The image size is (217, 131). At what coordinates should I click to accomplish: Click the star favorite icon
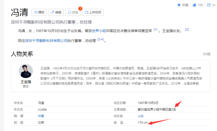[x=179, y=5]
